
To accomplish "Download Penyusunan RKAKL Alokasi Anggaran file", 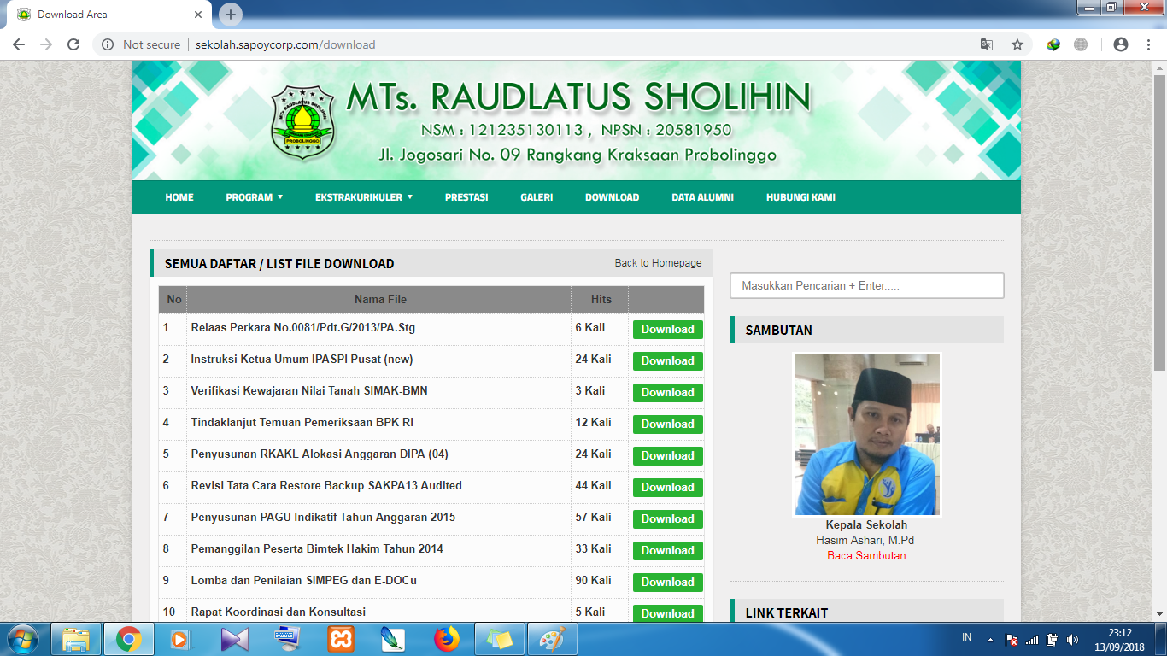I will (x=668, y=455).
